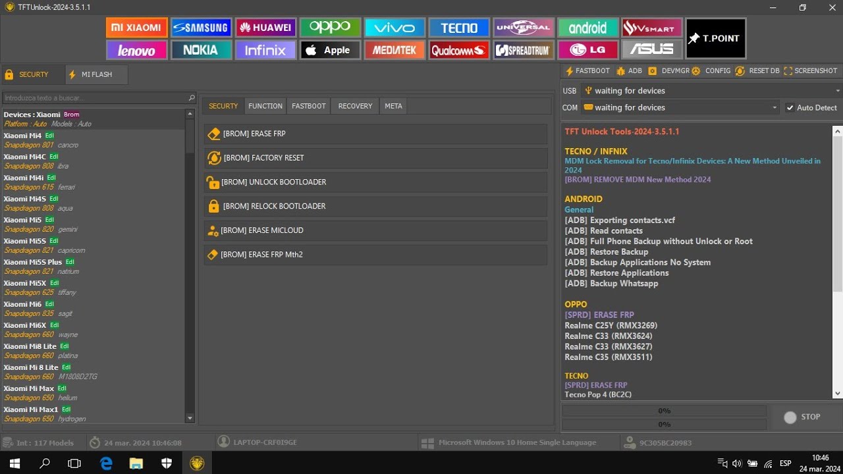Open the META sub-tab
This screenshot has height=474, width=843.
393,106
